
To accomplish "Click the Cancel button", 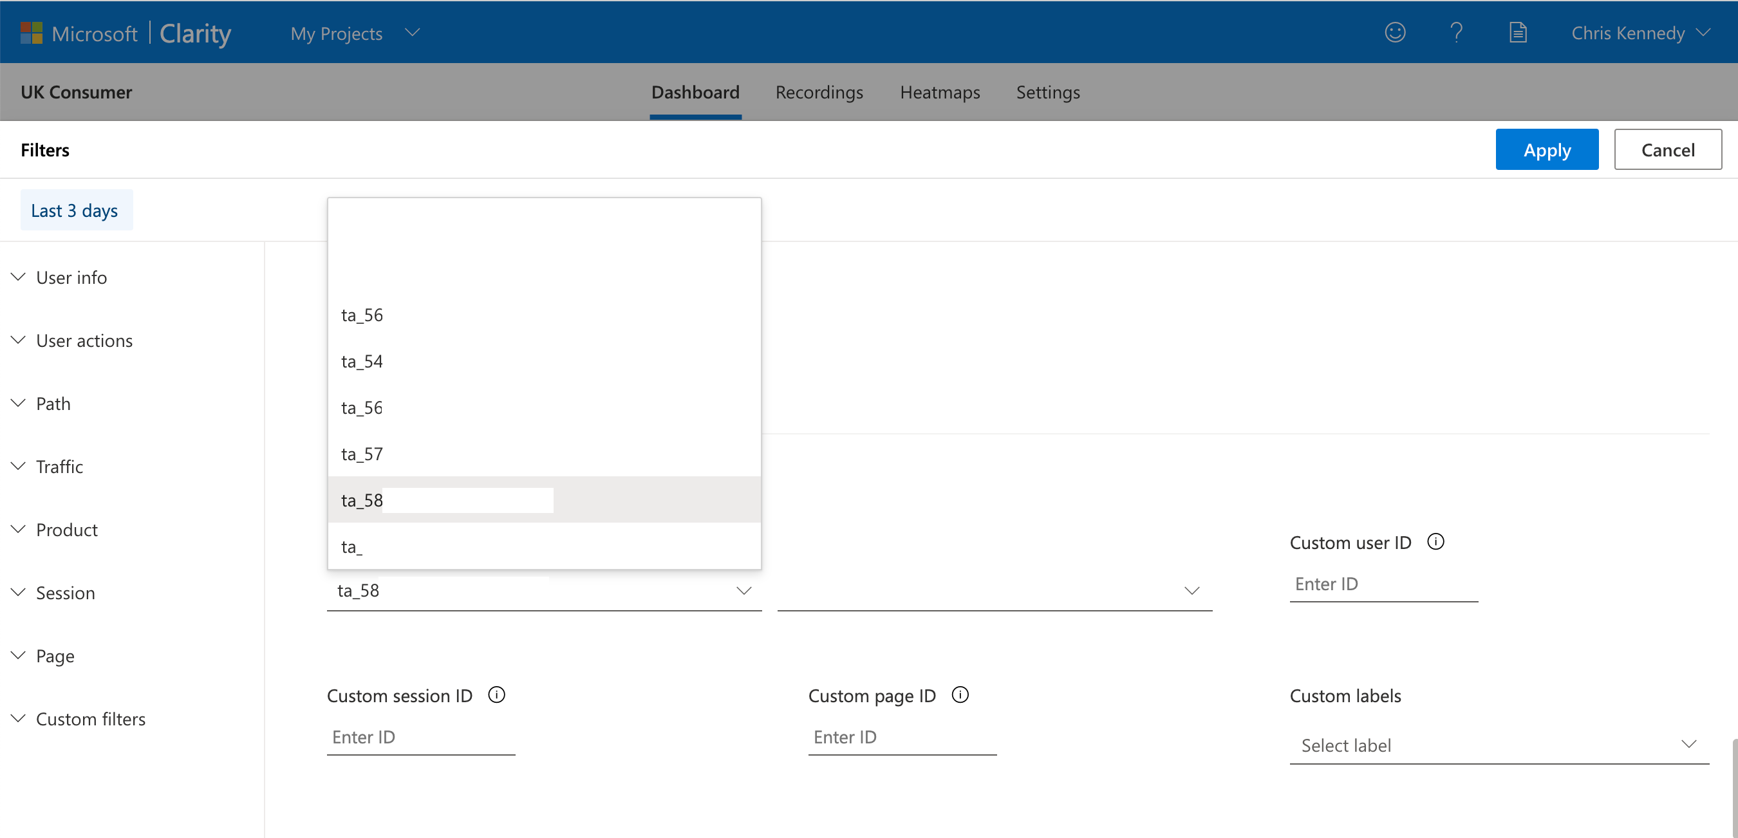I will pos(1667,150).
